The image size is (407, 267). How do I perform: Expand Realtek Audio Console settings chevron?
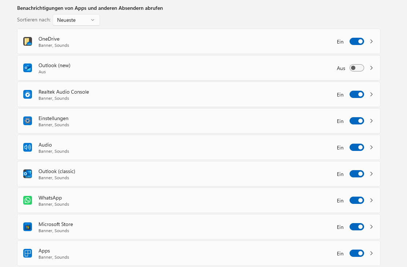(371, 94)
